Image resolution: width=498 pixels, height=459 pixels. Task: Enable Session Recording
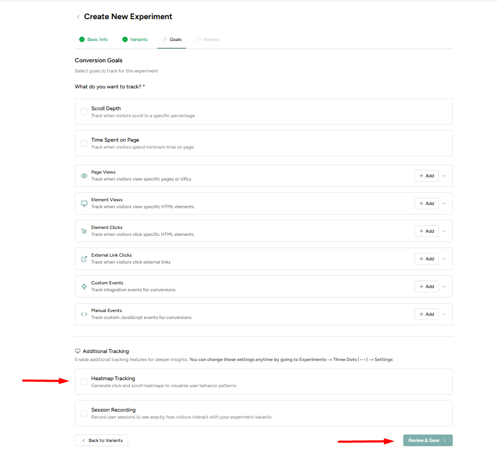84,413
